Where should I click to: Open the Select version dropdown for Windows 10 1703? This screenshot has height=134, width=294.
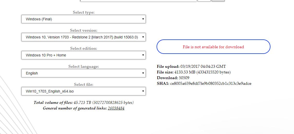click(83, 37)
